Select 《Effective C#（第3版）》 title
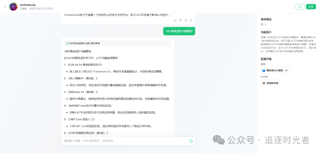The image size is (320, 153). coord(82,92)
